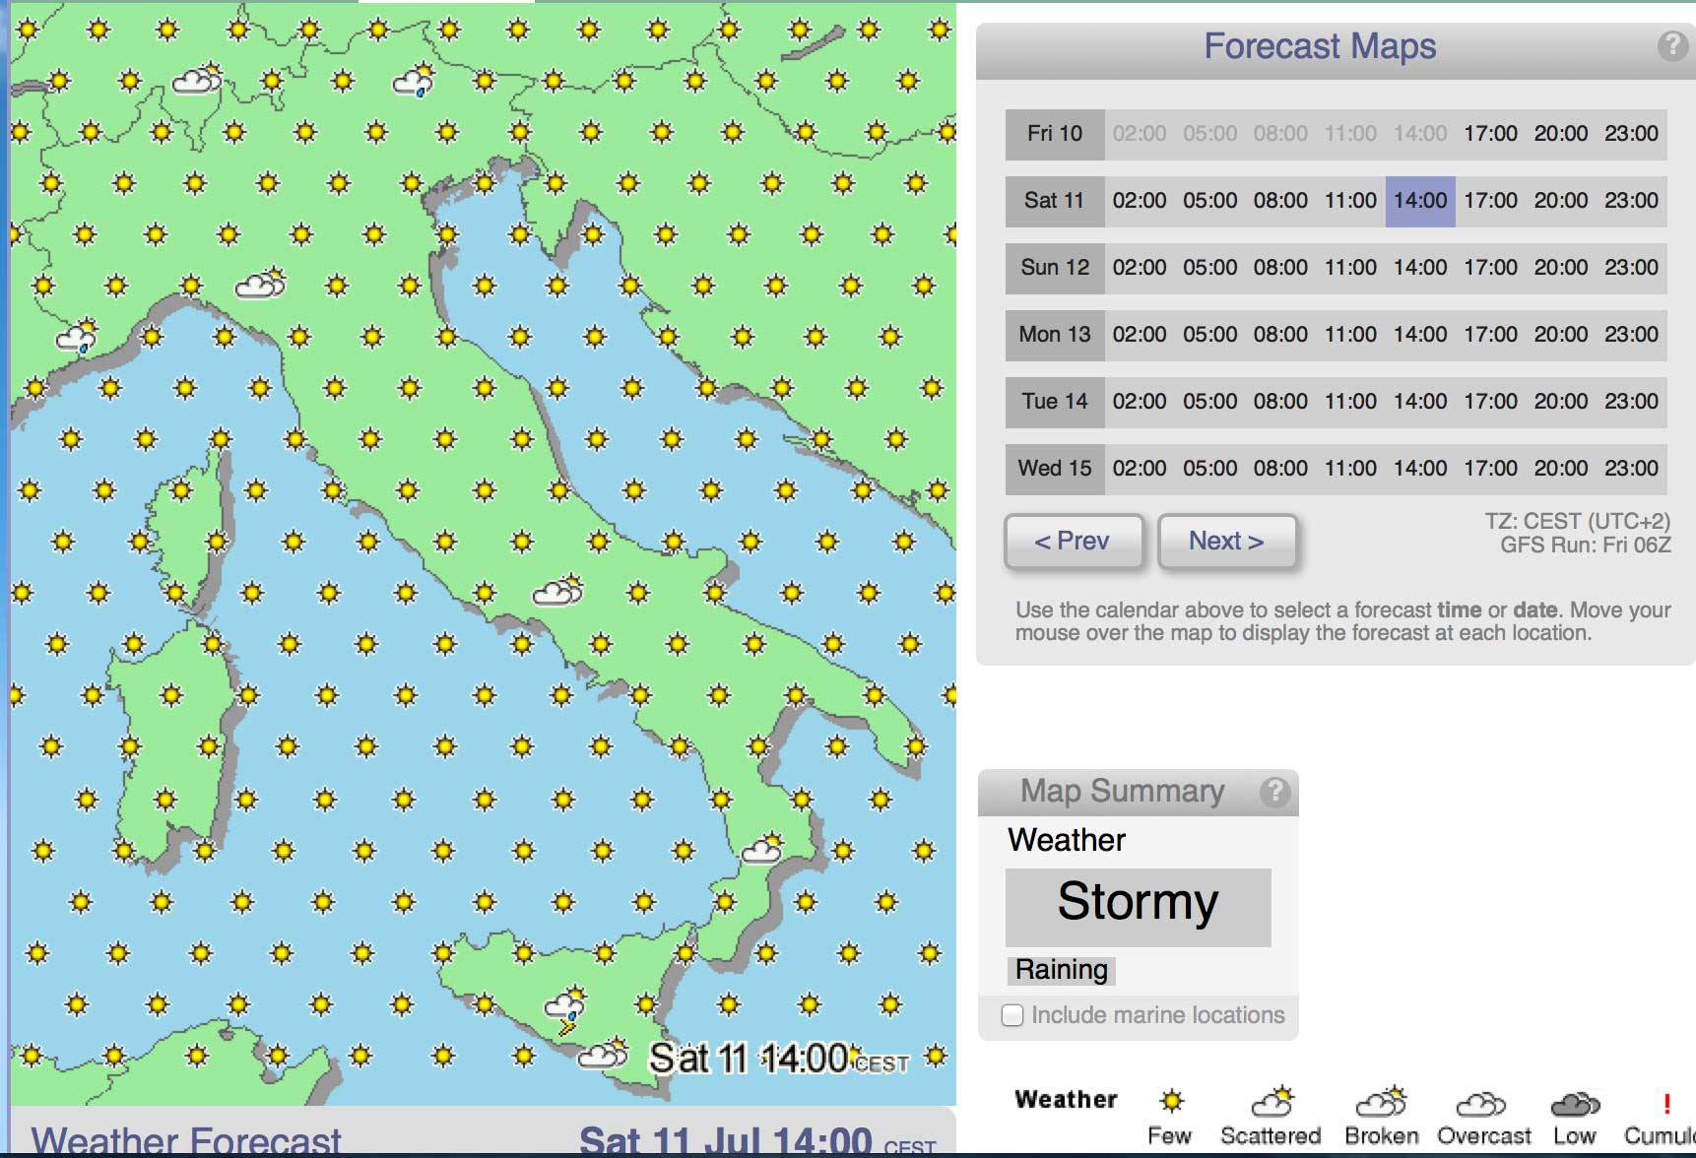This screenshot has width=1696, height=1158.
Task: Click the Few clouds legend sun icon
Action: 1171,1101
